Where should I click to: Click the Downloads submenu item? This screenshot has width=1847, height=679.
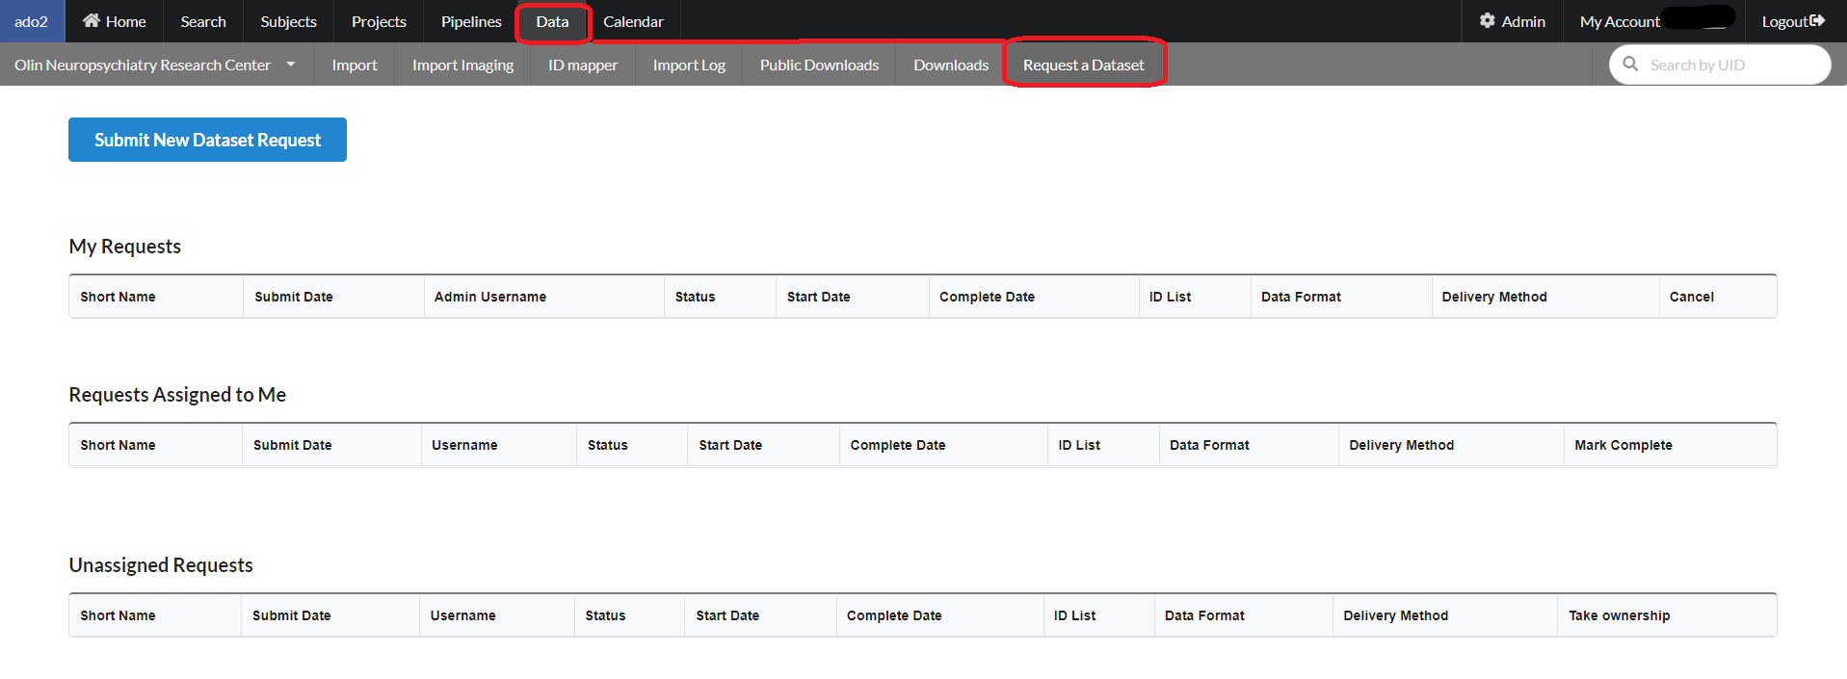[x=951, y=65]
